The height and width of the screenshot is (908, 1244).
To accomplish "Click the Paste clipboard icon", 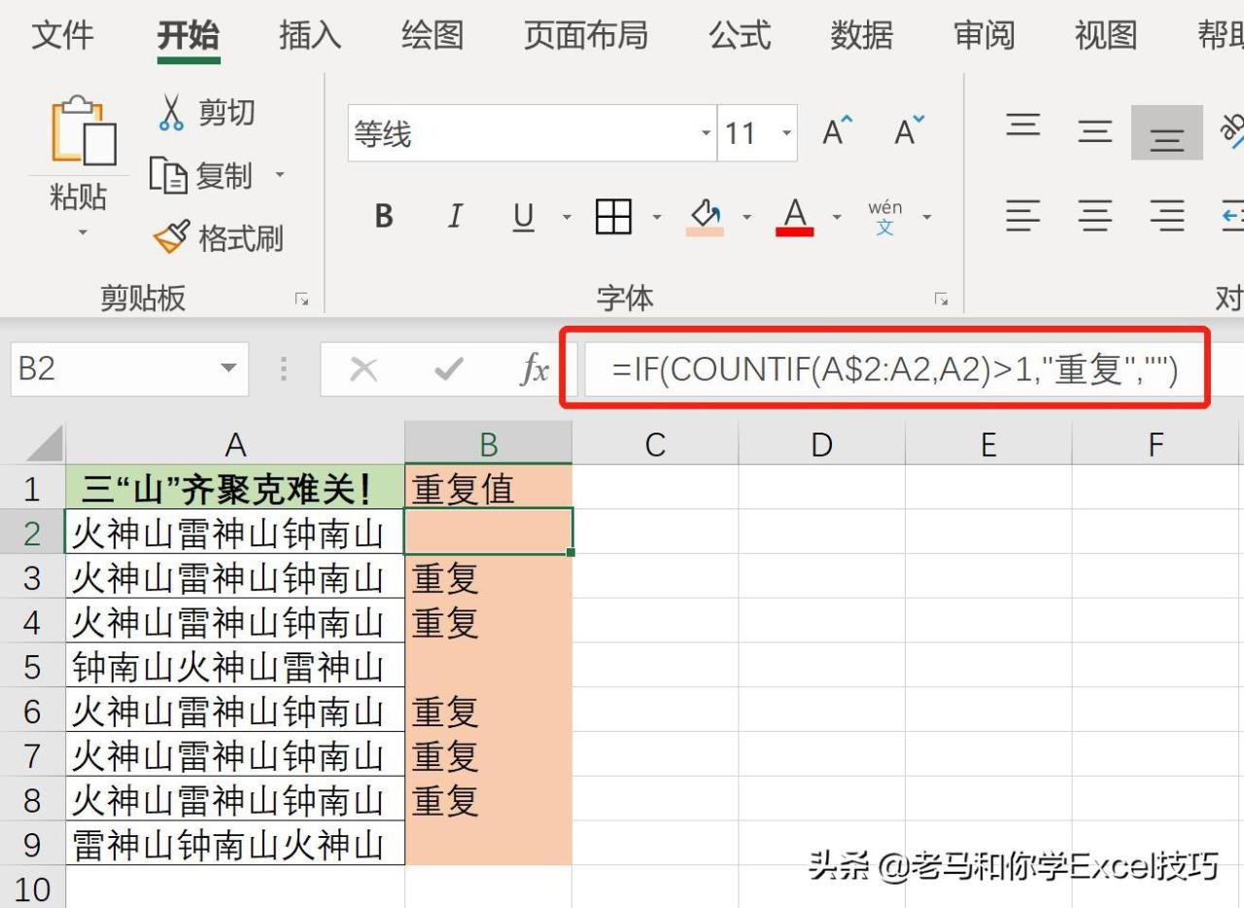I will (x=84, y=129).
